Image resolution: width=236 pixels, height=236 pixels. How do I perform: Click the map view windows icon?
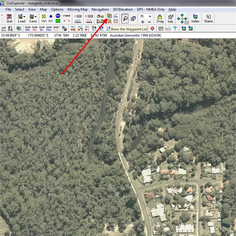pos(133,18)
